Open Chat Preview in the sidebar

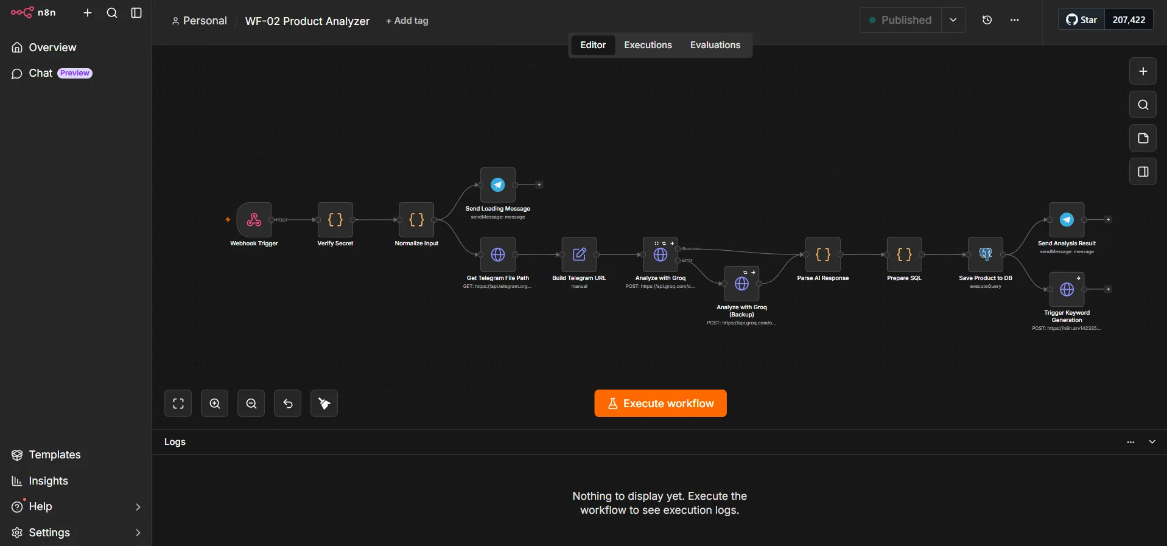pyautogui.click(x=75, y=73)
